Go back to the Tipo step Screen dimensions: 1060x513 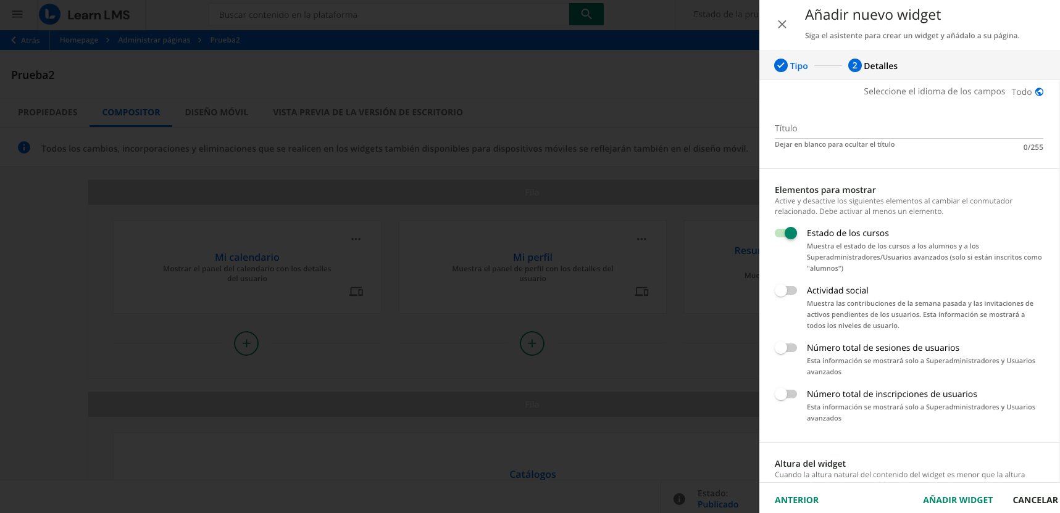point(791,66)
